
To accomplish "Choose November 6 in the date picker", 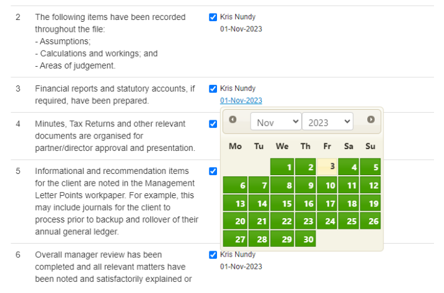I will (x=235, y=185).
